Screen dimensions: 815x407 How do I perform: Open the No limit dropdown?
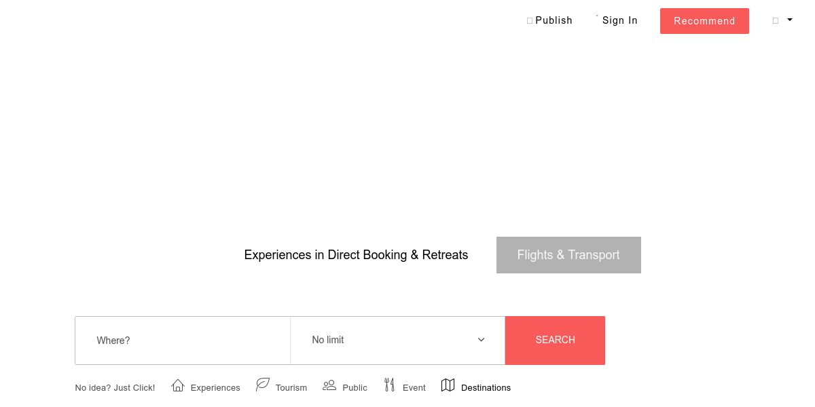(x=398, y=340)
